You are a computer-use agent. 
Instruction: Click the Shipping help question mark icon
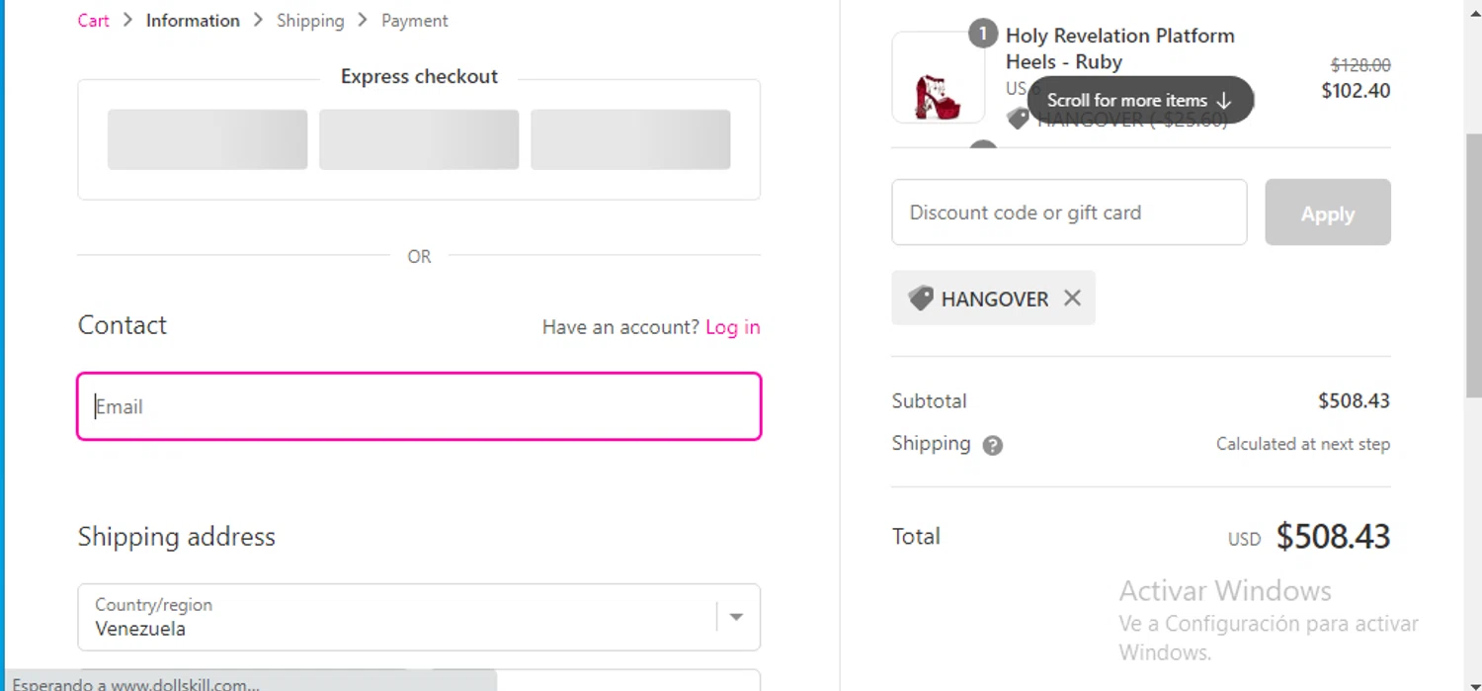tap(993, 446)
